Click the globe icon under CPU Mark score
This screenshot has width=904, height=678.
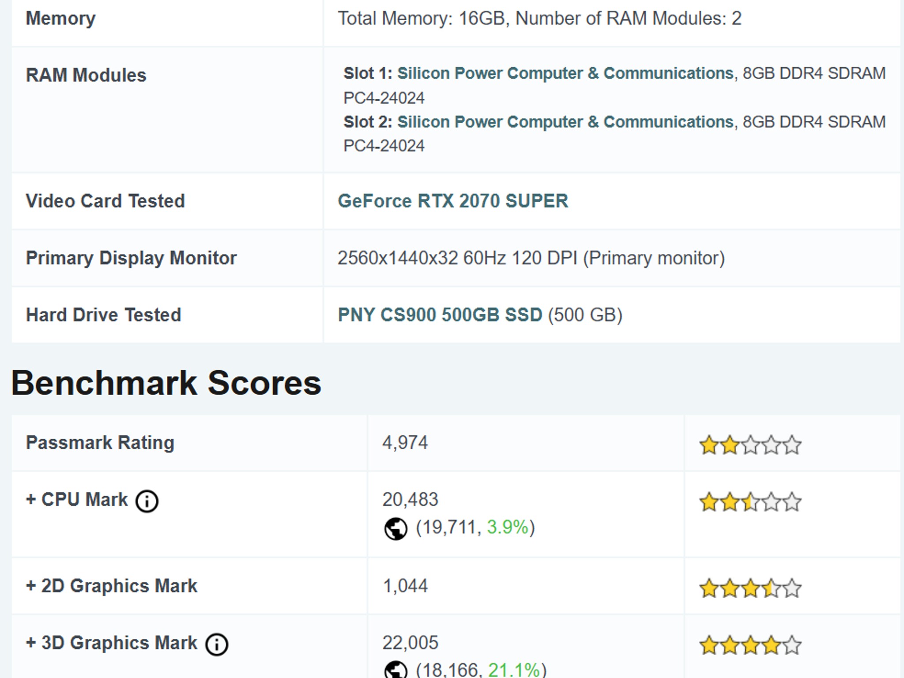pyautogui.click(x=395, y=528)
